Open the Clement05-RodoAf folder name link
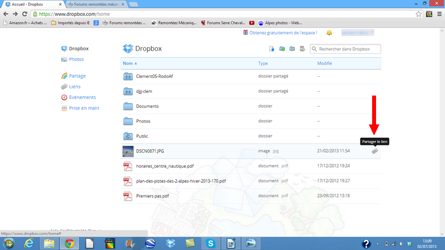Screen dimensions: 445x250 pyautogui.click(x=155, y=76)
